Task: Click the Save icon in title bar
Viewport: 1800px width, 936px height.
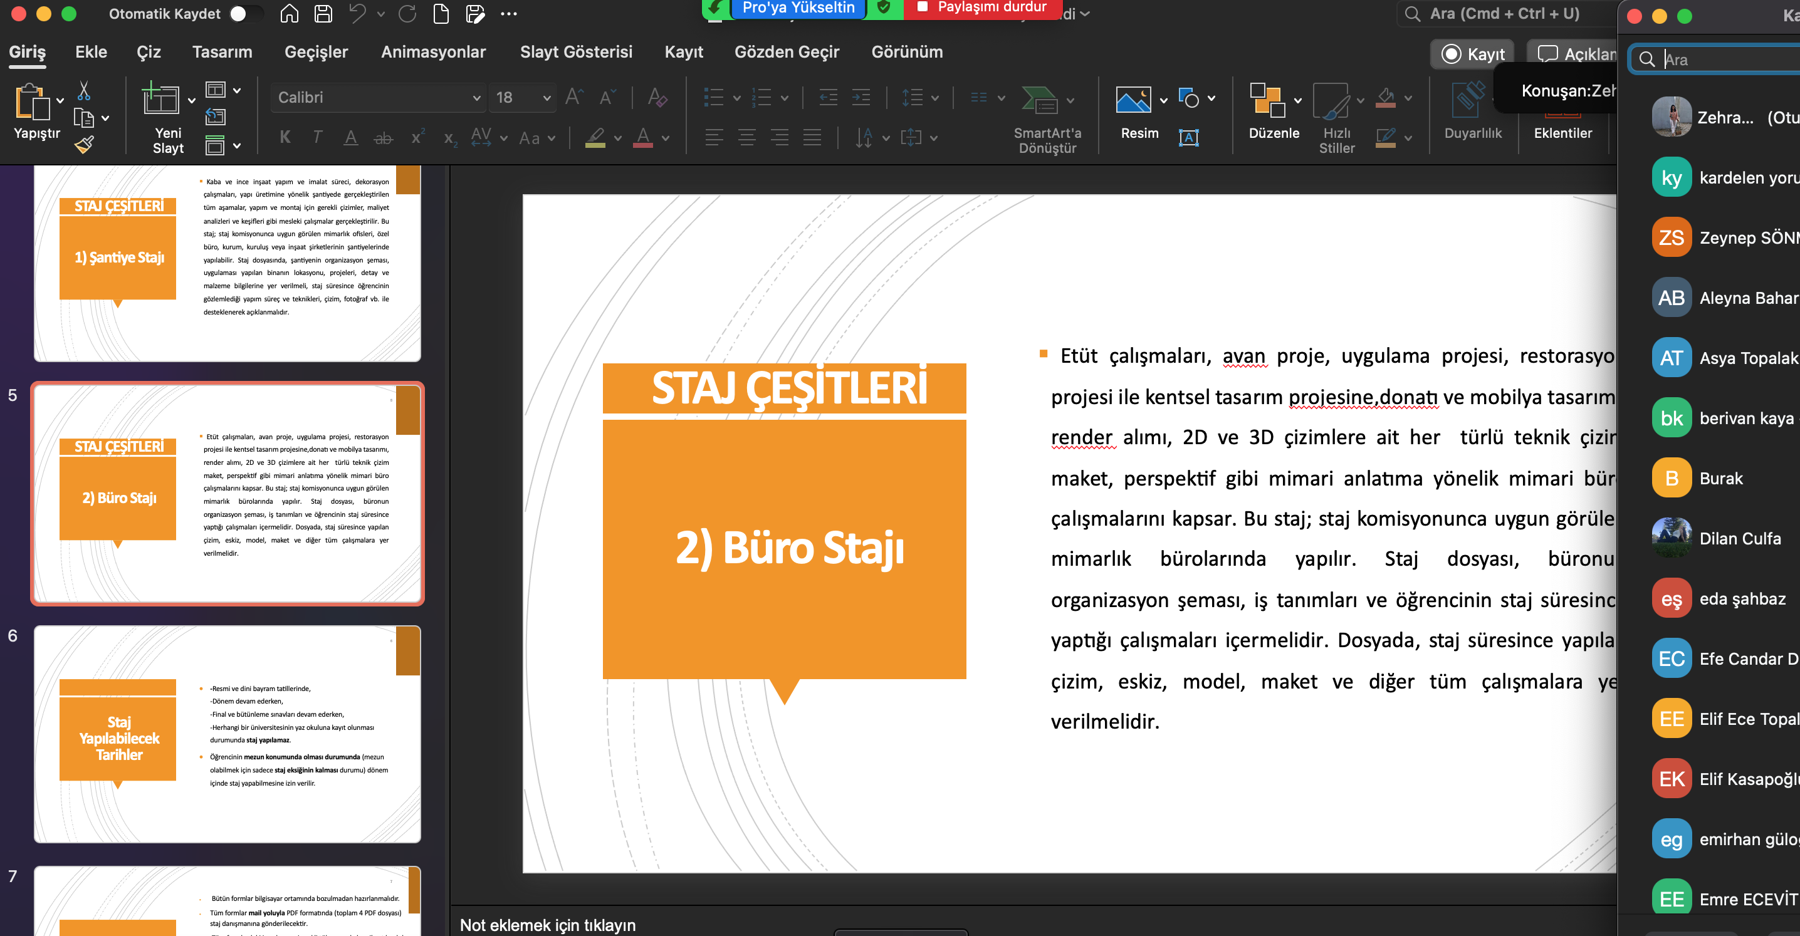Action: coord(323,13)
